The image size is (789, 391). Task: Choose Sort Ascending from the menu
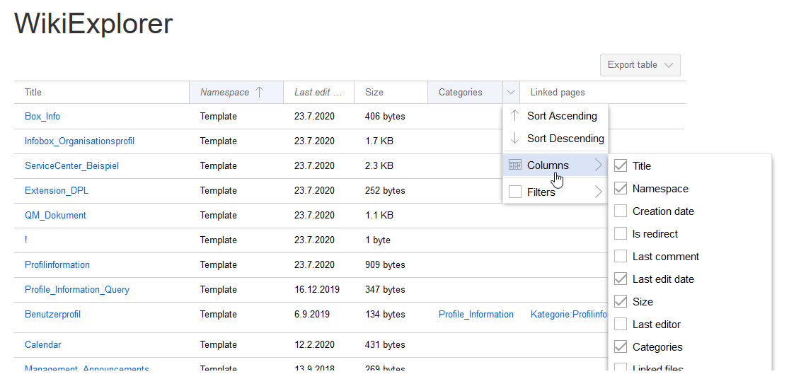[555, 115]
